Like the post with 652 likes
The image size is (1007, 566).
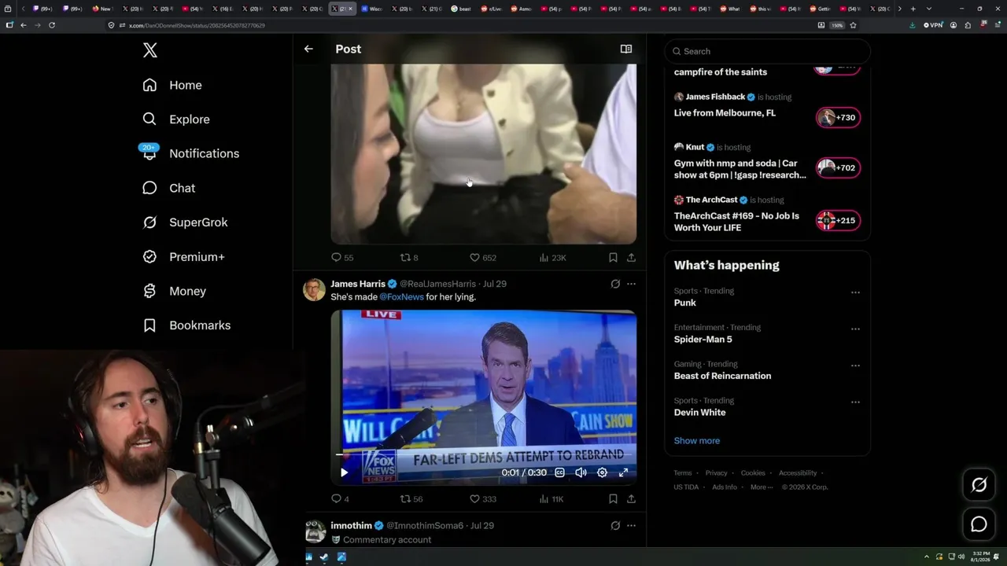483,258
